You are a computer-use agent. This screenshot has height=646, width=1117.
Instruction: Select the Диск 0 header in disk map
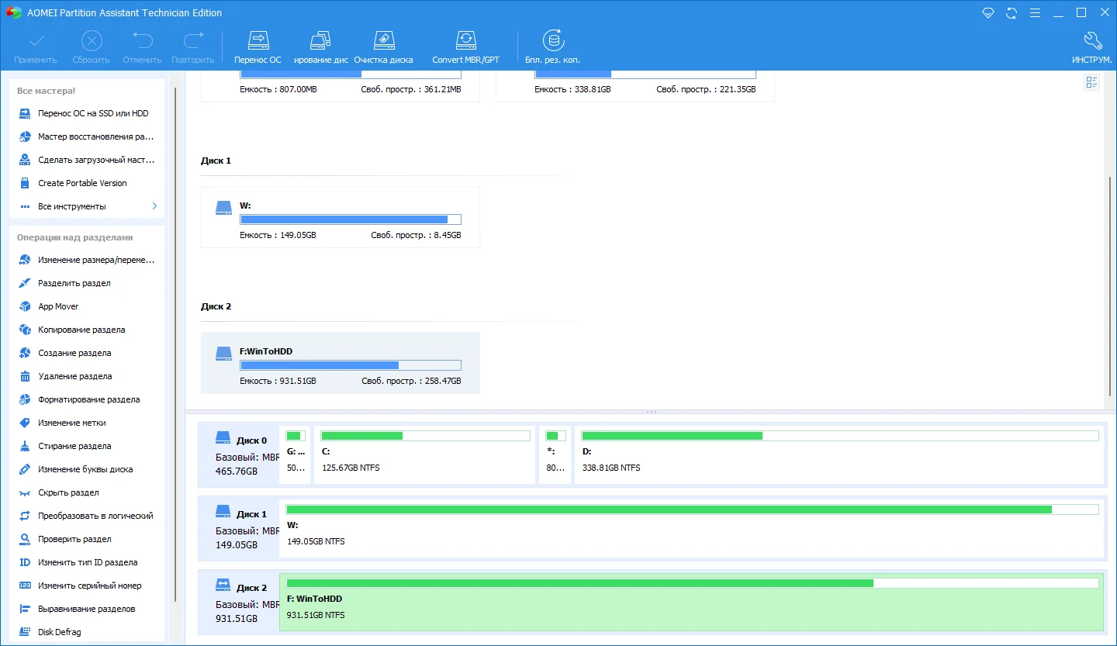(x=239, y=455)
